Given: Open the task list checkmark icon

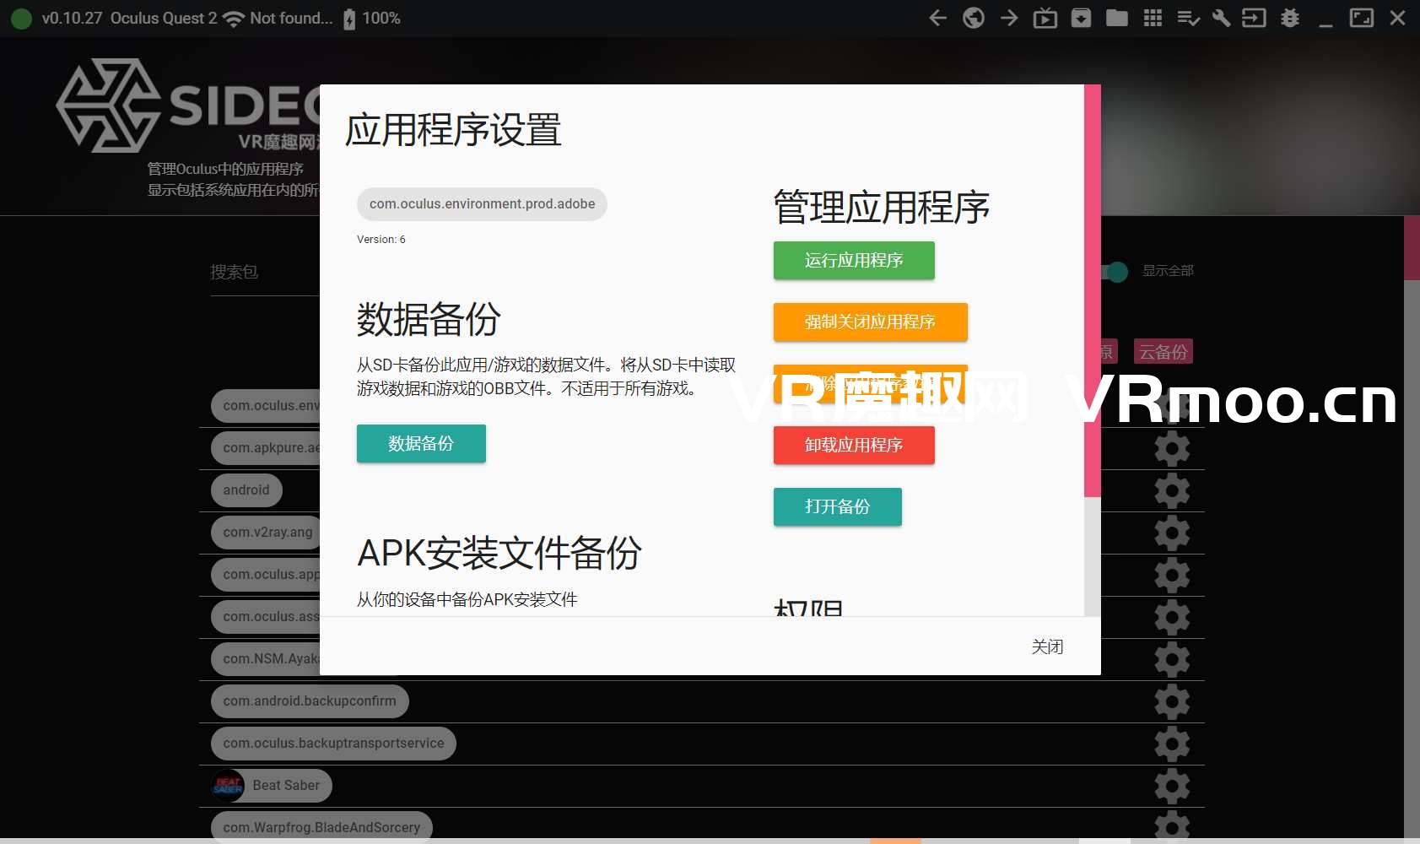Looking at the screenshot, I should [x=1188, y=18].
